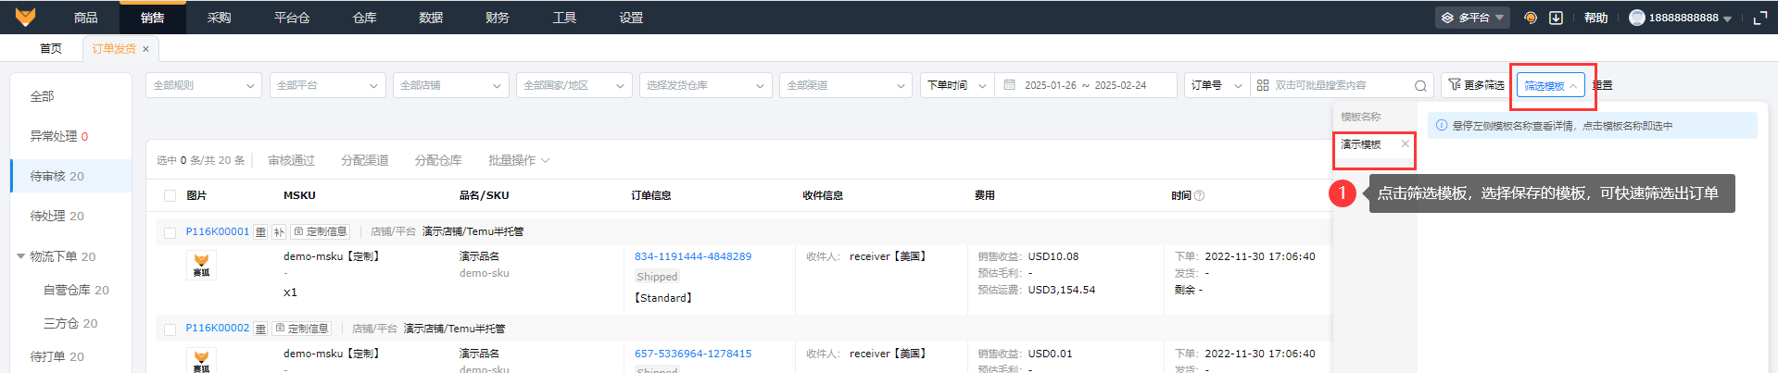Open the 平台仓 menu
The image size is (1778, 373).
coord(292,18)
